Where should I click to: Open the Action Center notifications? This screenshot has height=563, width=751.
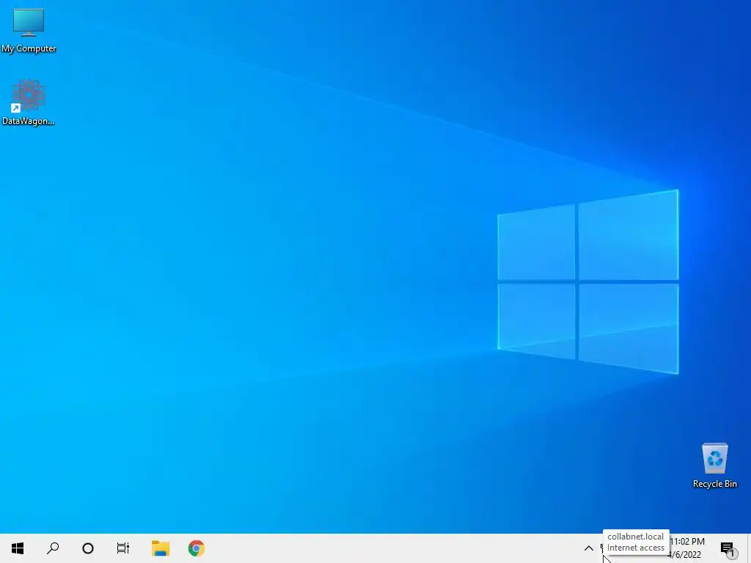tap(728, 548)
